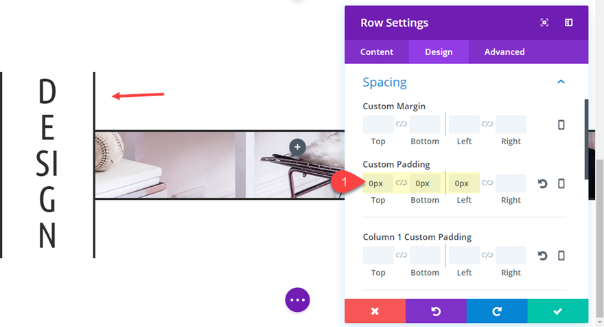Toggle Custom Padding left-right link
The width and height of the screenshot is (604, 327).
(487, 183)
